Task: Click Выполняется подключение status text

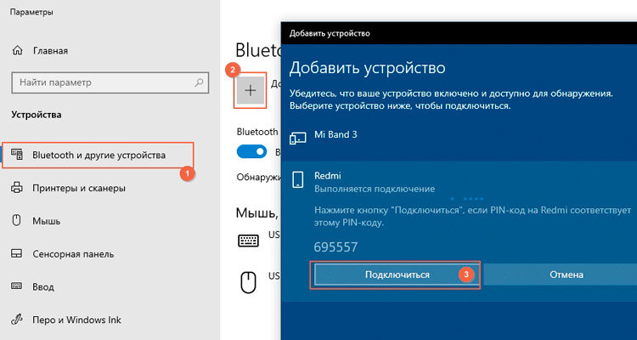Action: click(x=375, y=189)
